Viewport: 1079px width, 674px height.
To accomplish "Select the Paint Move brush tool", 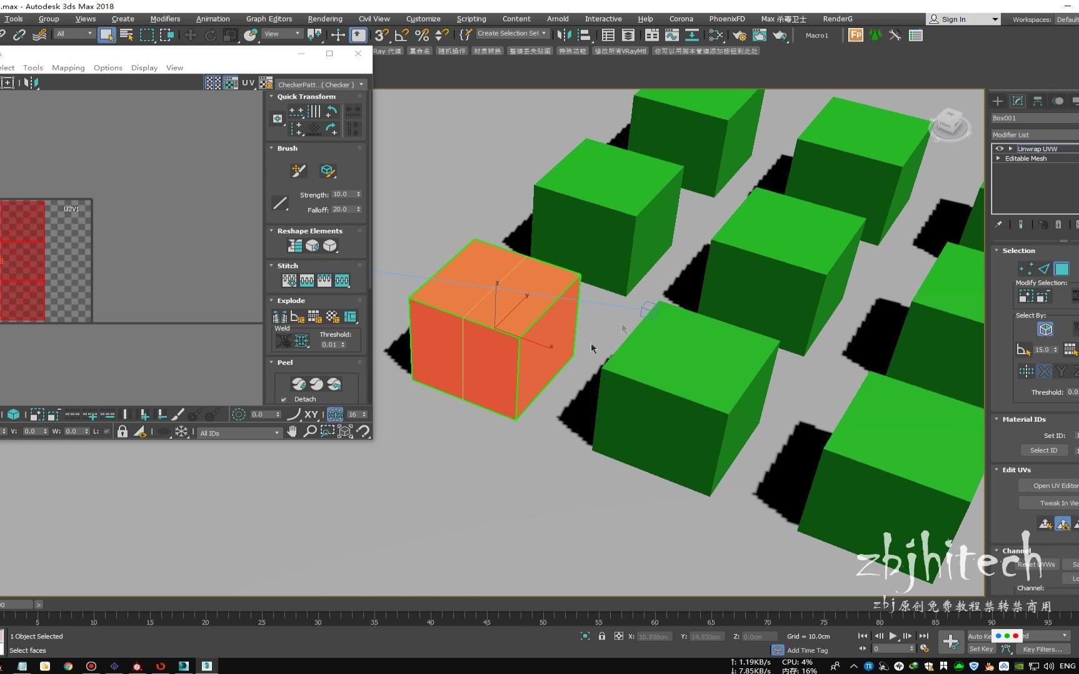I will (x=299, y=171).
